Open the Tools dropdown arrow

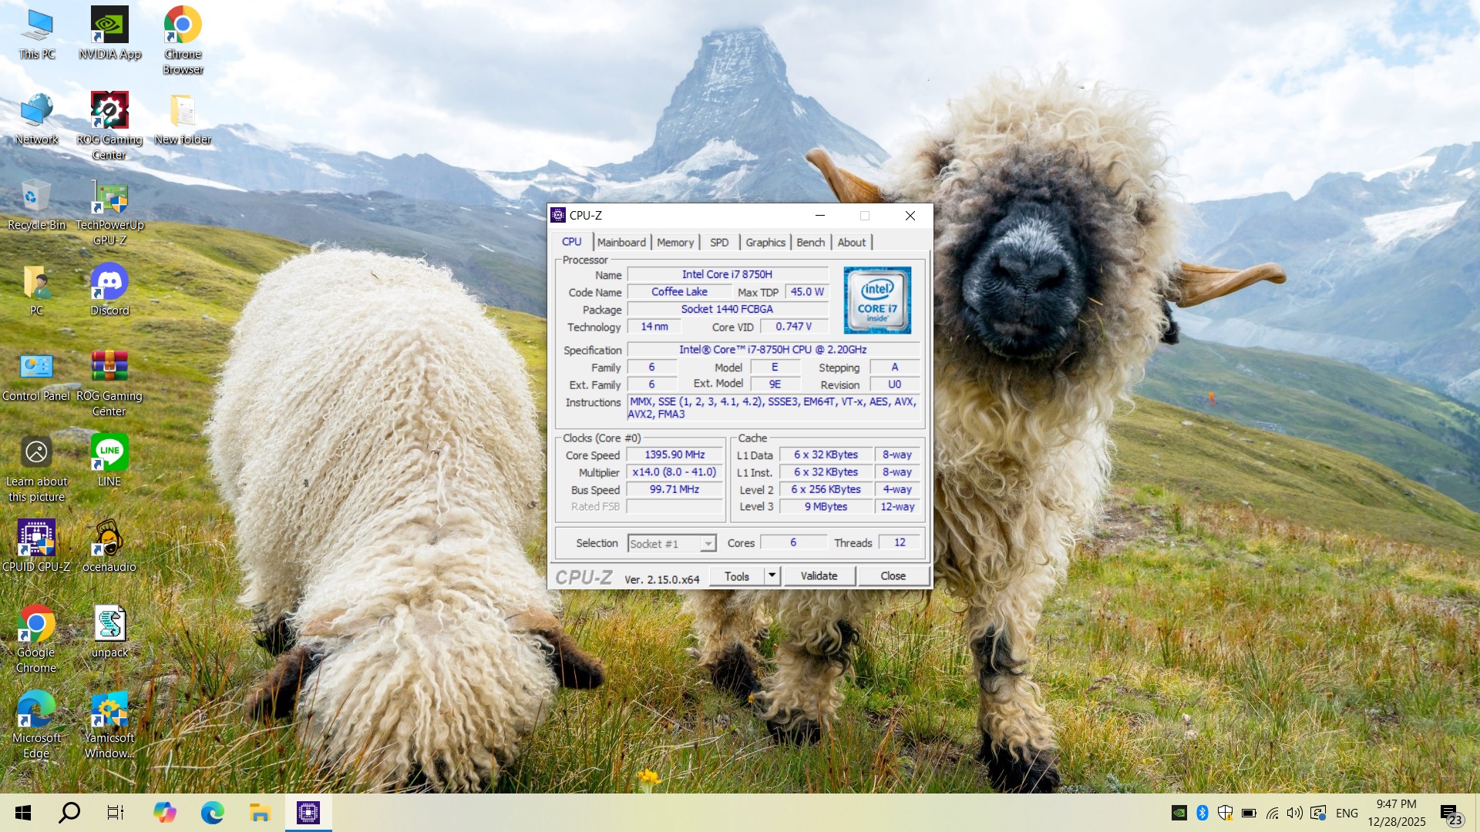[772, 575]
